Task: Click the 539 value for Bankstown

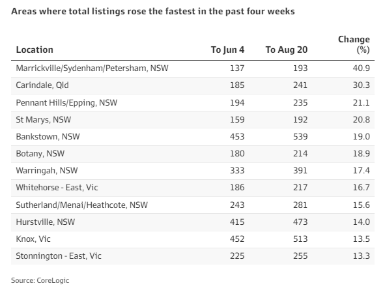Action: tap(300, 136)
